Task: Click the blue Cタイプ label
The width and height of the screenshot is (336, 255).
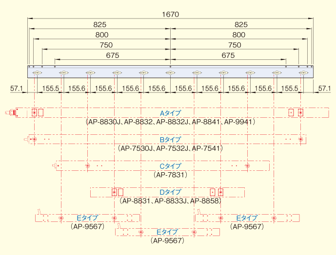Action: click(170, 166)
